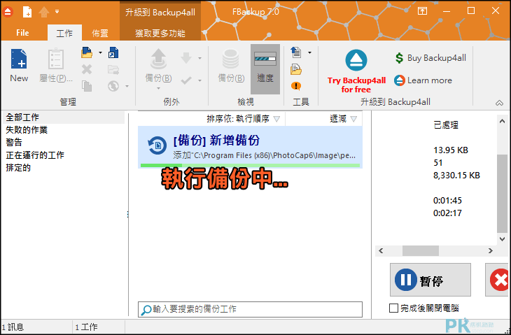
Task: Click the horizontal scrollbar right arrow
Action: coord(491,250)
